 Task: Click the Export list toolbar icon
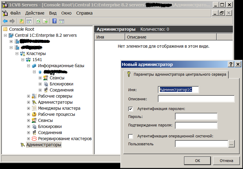[x=45, y=21]
